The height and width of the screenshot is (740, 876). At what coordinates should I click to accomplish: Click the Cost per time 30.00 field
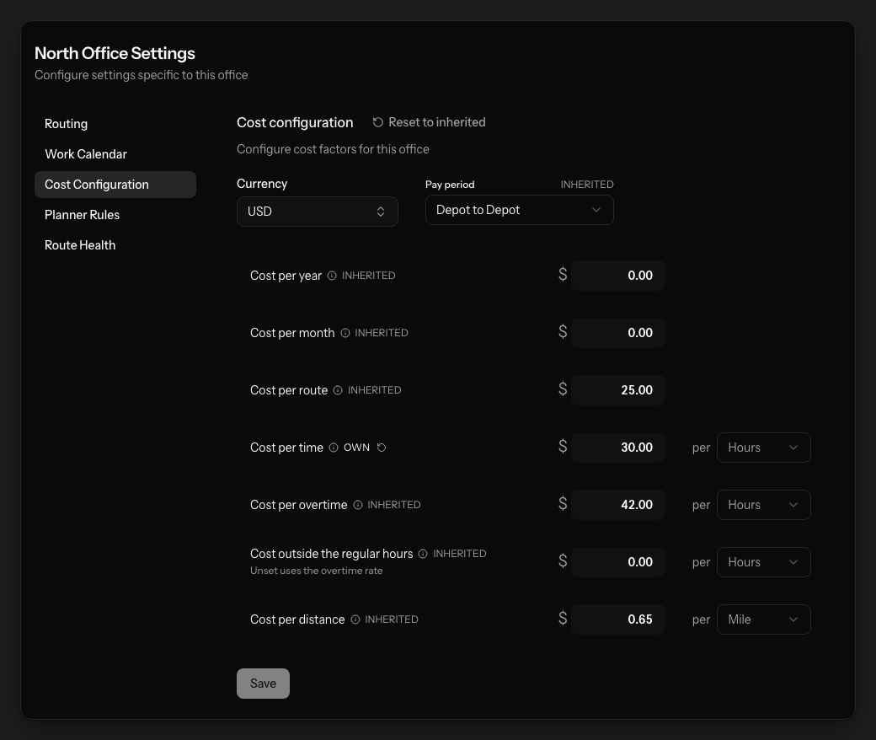[x=618, y=448]
